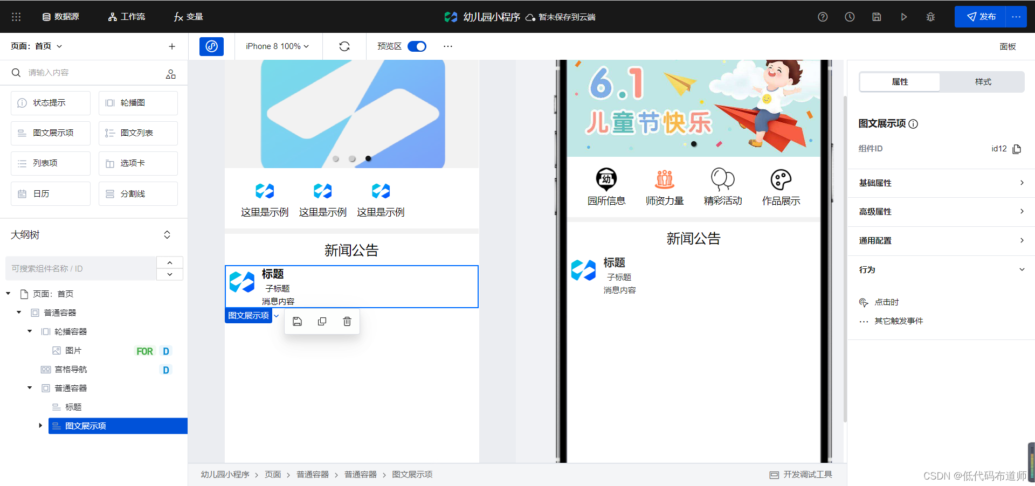Viewport: 1035px width, 486px height.
Task: Select the 标题 tree item
Action: click(x=73, y=407)
